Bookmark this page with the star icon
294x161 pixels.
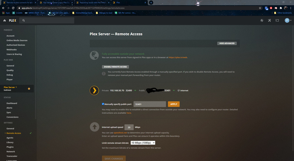click(x=260, y=8)
